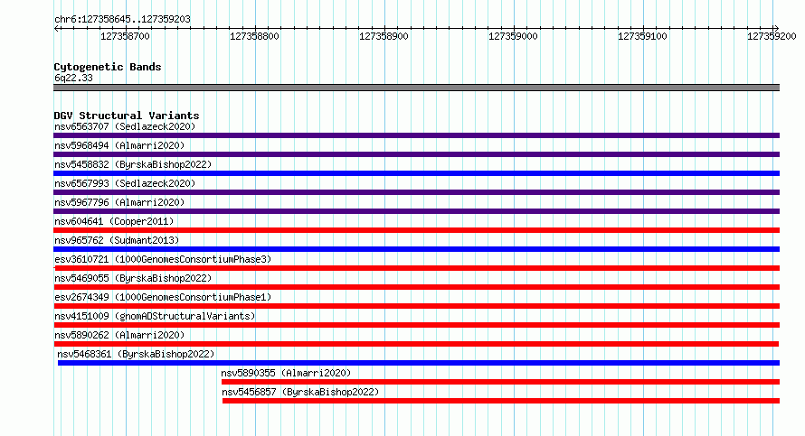Click ruler position 127359000
This screenshot has height=436, width=805.
point(513,36)
